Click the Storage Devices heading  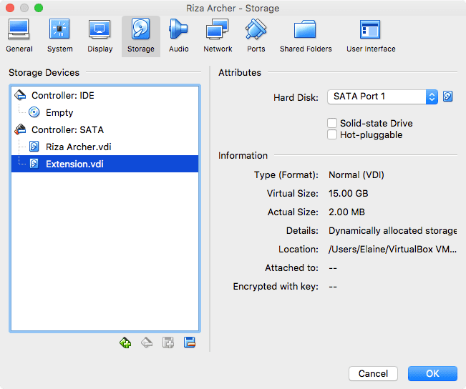coord(44,73)
